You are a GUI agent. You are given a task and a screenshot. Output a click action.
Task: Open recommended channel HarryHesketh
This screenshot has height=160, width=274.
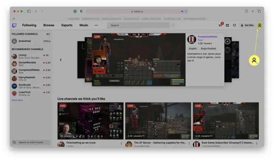click(x=31, y=79)
